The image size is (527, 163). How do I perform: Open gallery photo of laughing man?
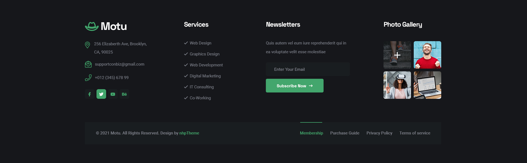427,55
